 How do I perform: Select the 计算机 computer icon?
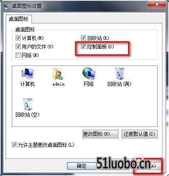coord(28,74)
